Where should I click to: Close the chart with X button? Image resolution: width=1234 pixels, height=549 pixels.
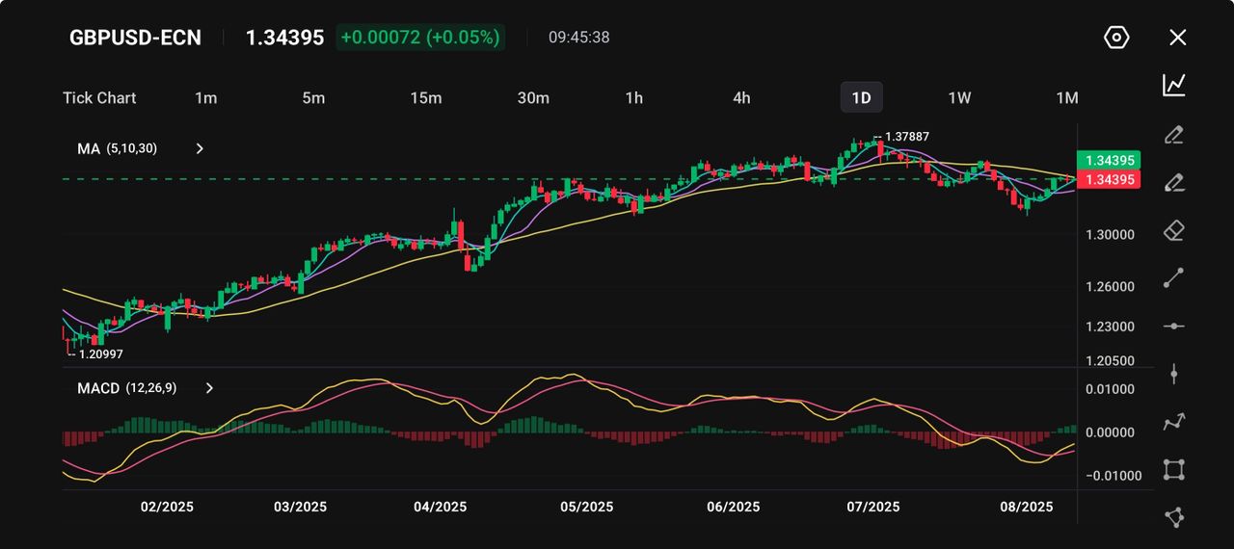click(x=1177, y=38)
